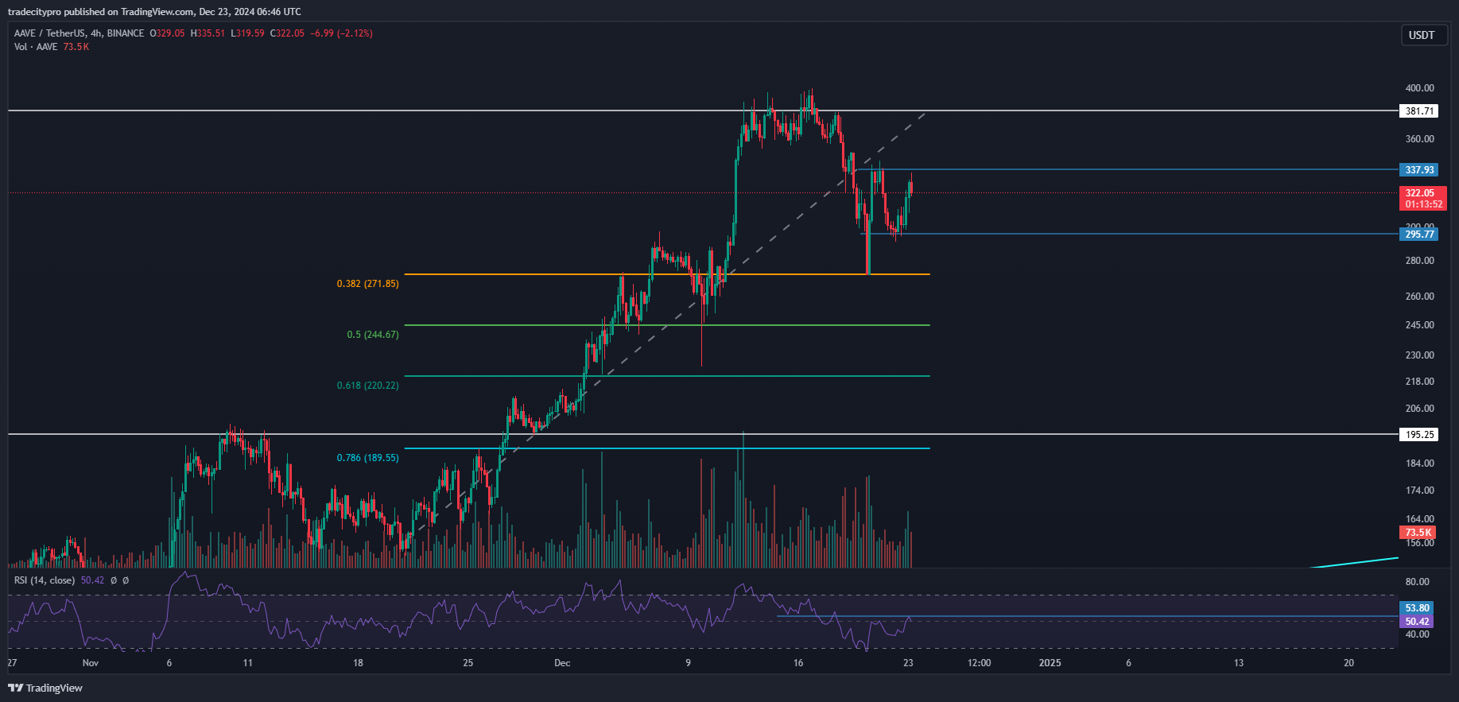Image resolution: width=1459 pixels, height=702 pixels.
Task: Click the 295.77 blue price label
Action: (1419, 235)
